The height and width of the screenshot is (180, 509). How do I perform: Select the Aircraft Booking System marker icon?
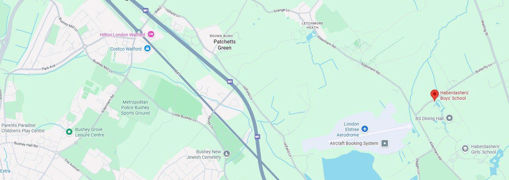(x=385, y=143)
